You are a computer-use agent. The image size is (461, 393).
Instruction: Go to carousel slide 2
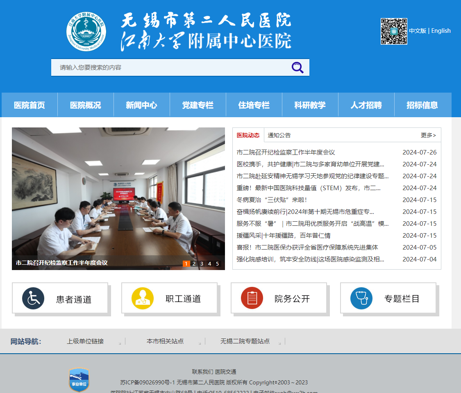click(x=194, y=264)
